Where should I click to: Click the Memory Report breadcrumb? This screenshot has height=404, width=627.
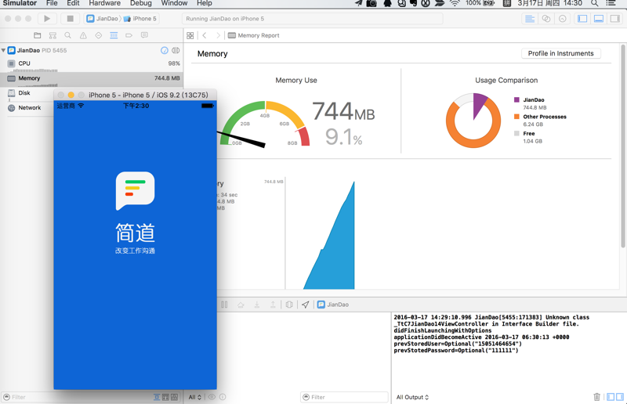click(253, 35)
